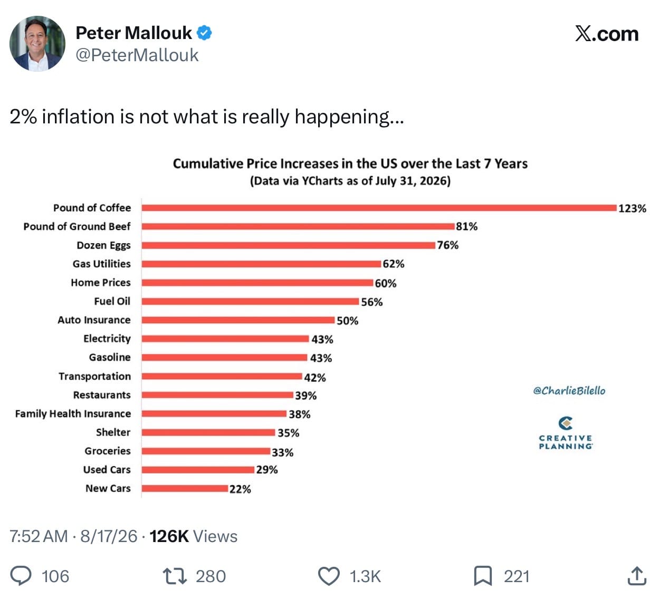Click the New Cars 22% bar
The height and width of the screenshot is (599, 659).
(x=185, y=488)
